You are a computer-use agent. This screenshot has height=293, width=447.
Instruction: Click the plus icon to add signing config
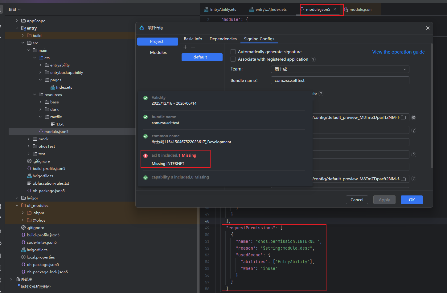pyautogui.click(x=185, y=47)
